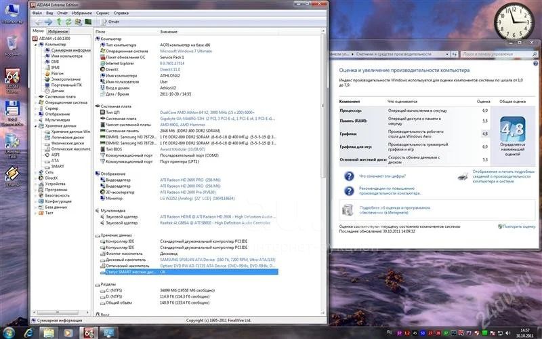542x339 pixels.
Task: Select Логические диски in the tree
Action: coord(67,138)
